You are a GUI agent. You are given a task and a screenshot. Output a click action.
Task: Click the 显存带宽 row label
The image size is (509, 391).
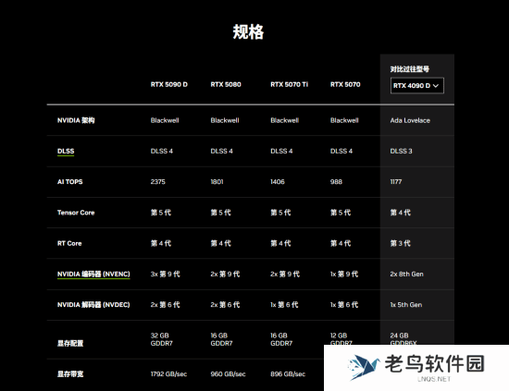[x=70, y=374]
